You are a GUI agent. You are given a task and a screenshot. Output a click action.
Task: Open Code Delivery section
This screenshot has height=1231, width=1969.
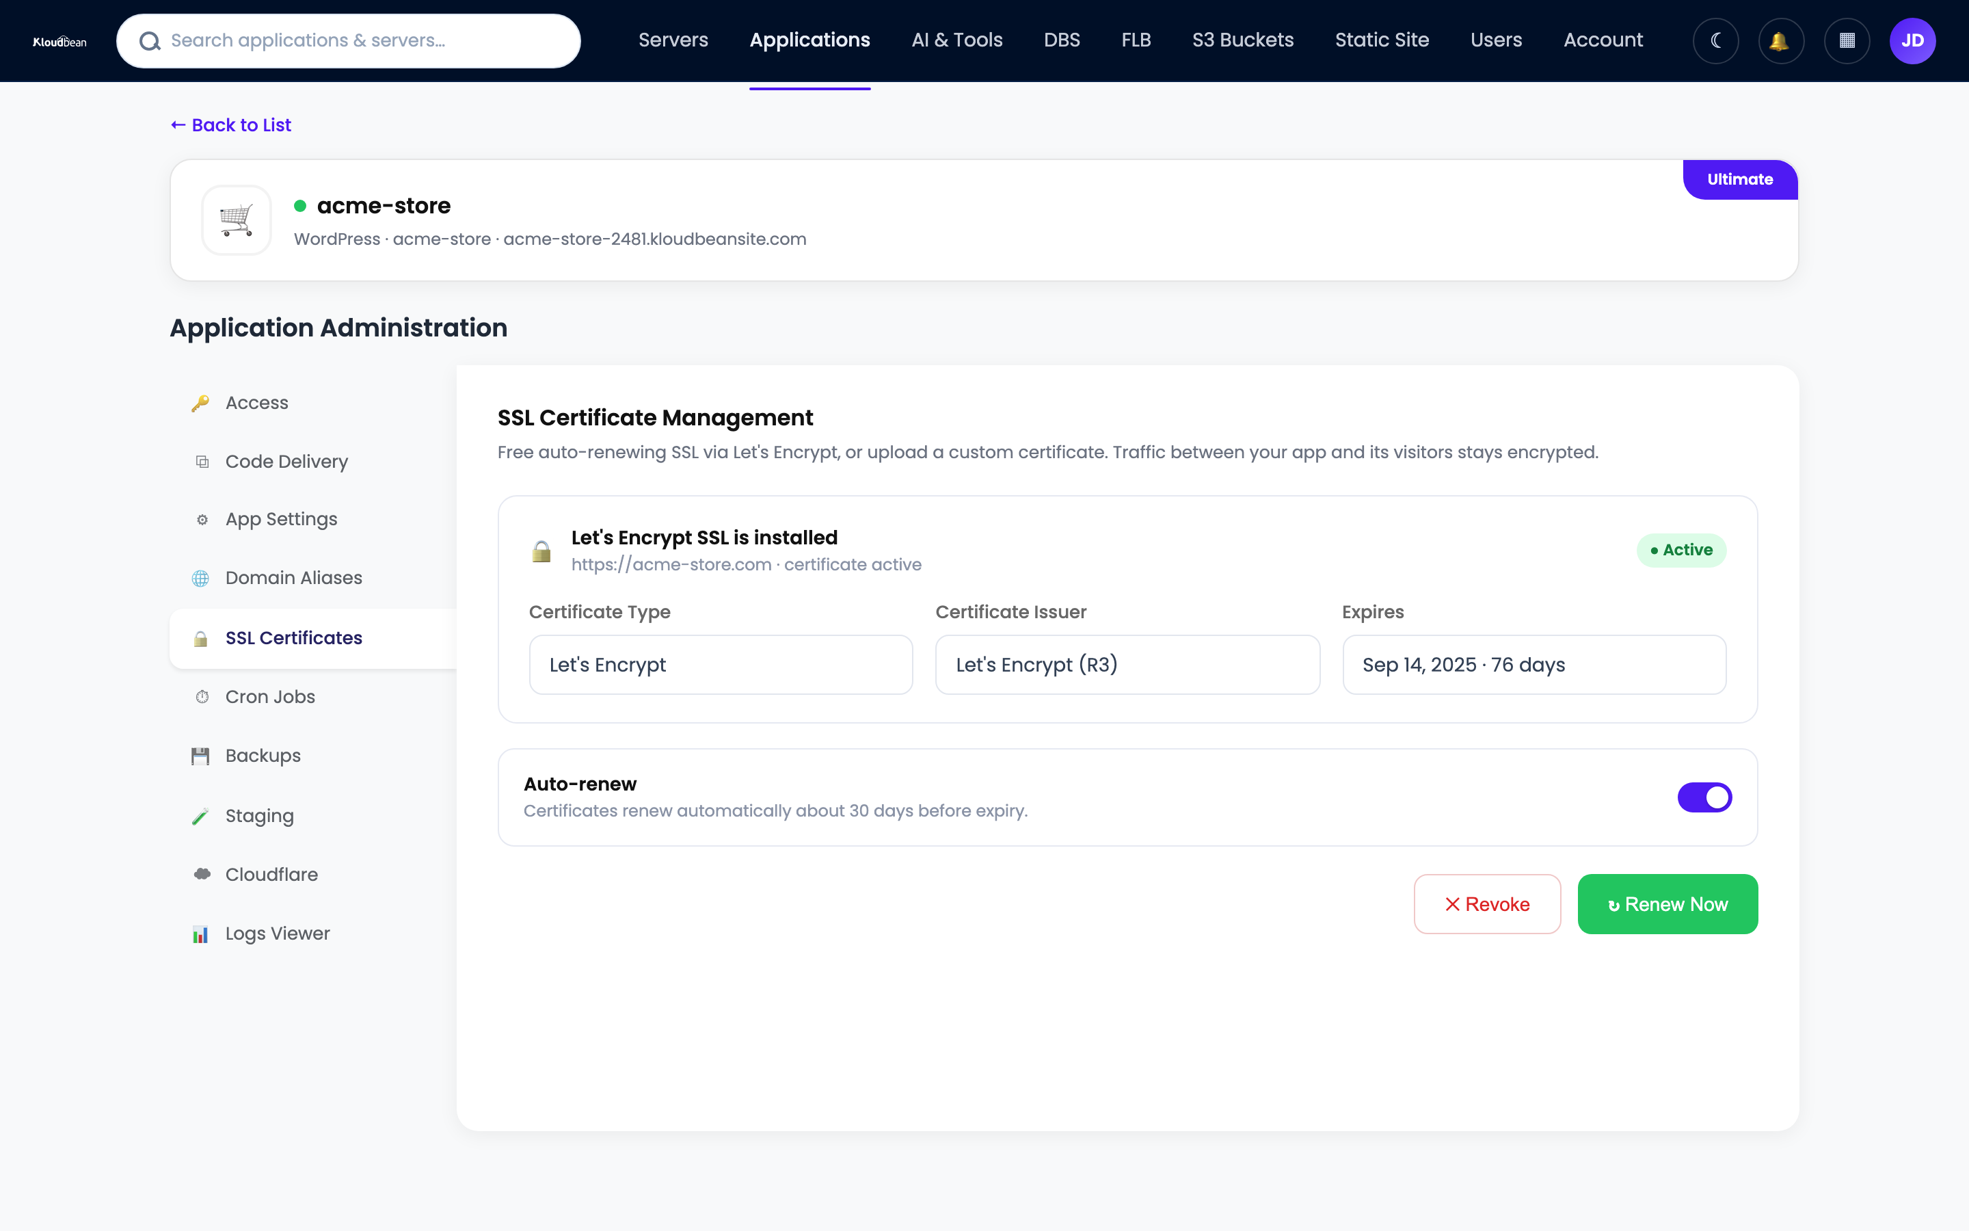pos(286,462)
